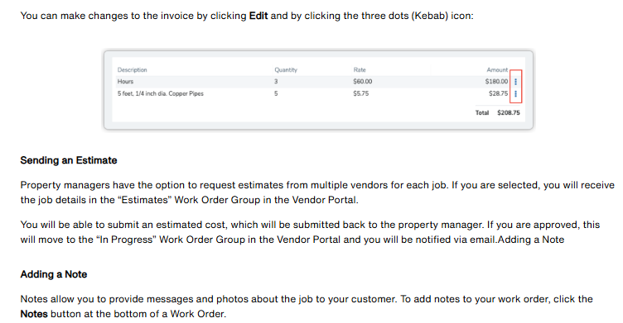Select the $180.00 amount cell
This screenshot has height=323, width=623.
coord(496,81)
